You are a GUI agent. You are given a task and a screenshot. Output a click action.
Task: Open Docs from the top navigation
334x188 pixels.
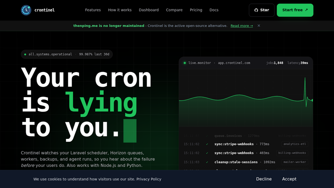tap(214, 10)
